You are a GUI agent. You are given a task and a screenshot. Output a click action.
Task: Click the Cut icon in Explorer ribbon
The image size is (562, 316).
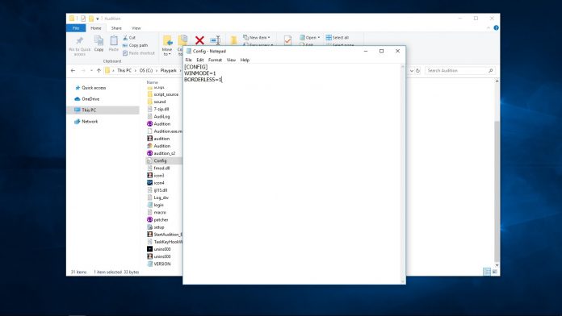point(125,38)
